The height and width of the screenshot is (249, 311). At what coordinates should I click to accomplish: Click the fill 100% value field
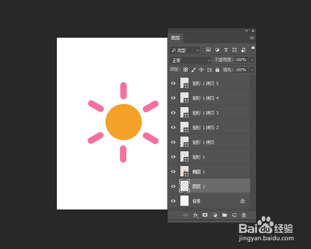(x=242, y=70)
